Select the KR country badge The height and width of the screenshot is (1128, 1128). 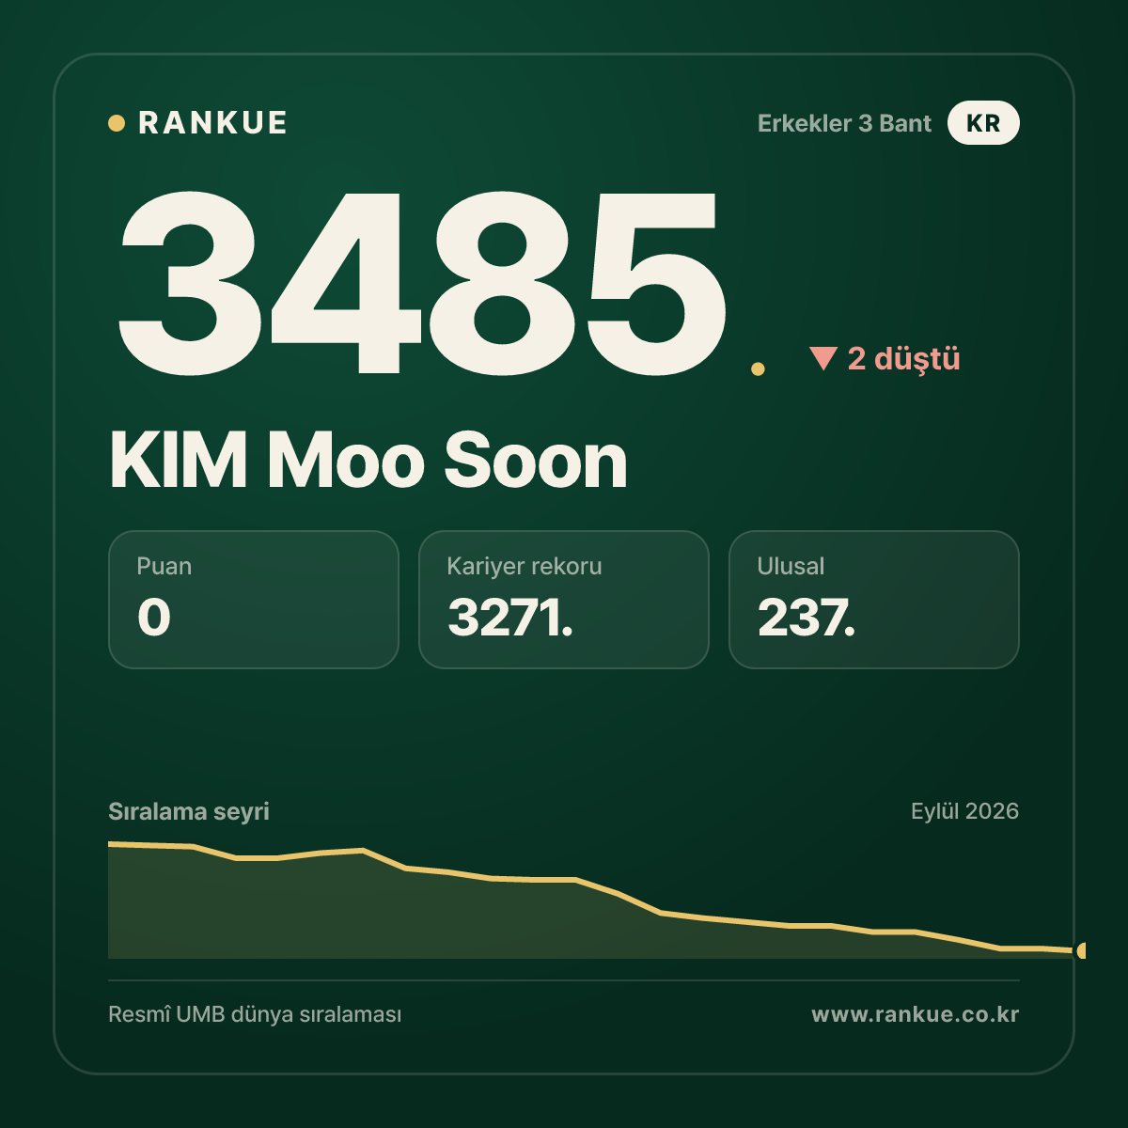983,123
